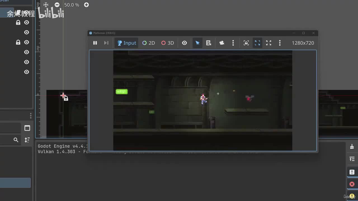358x201 pixels.
Task: Pause the running Platformer game
Action: click(x=95, y=43)
